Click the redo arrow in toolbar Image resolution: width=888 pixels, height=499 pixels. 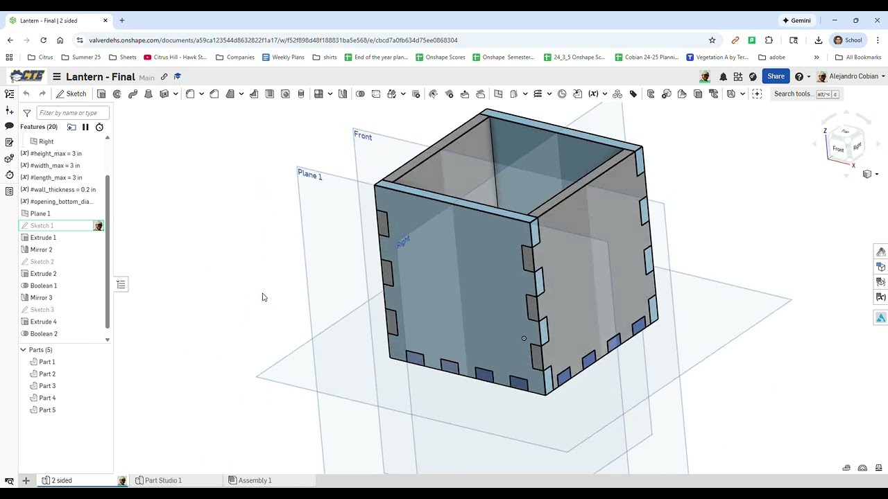coord(42,94)
